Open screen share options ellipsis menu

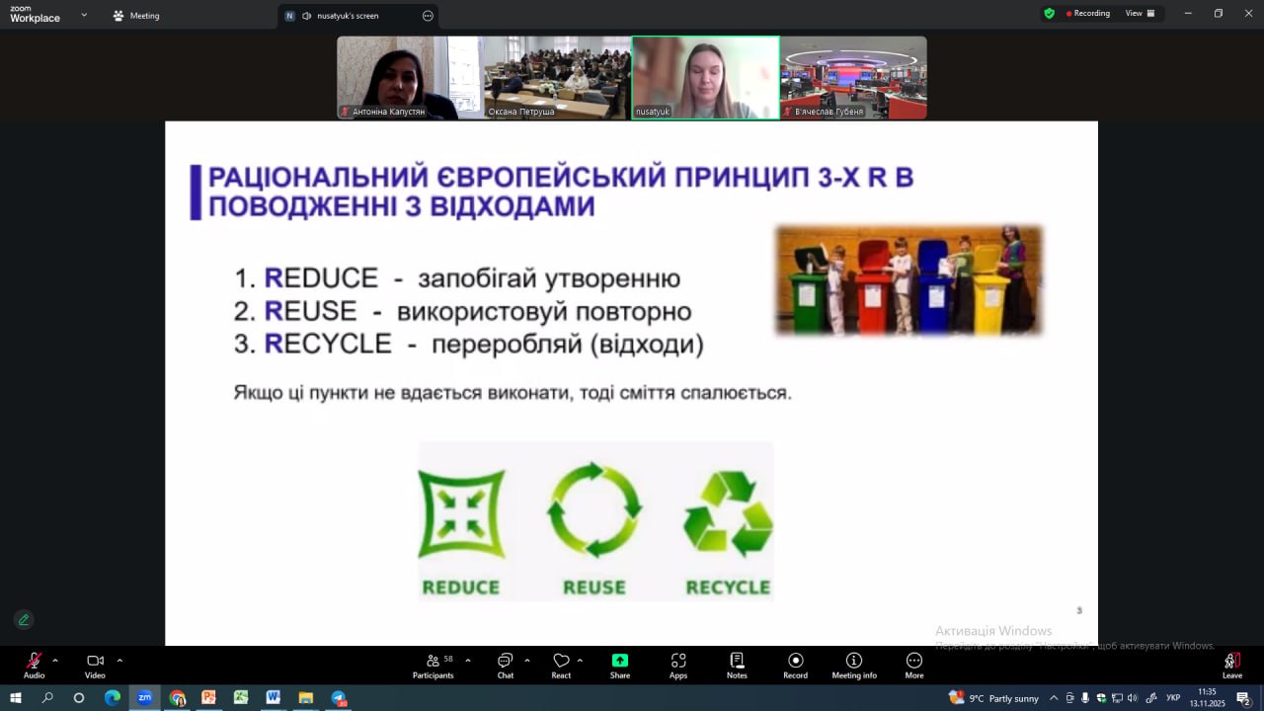[x=428, y=16]
